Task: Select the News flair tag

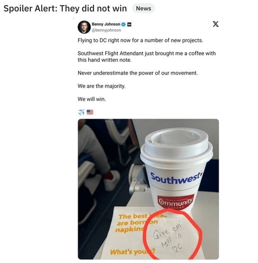Action: (x=143, y=8)
